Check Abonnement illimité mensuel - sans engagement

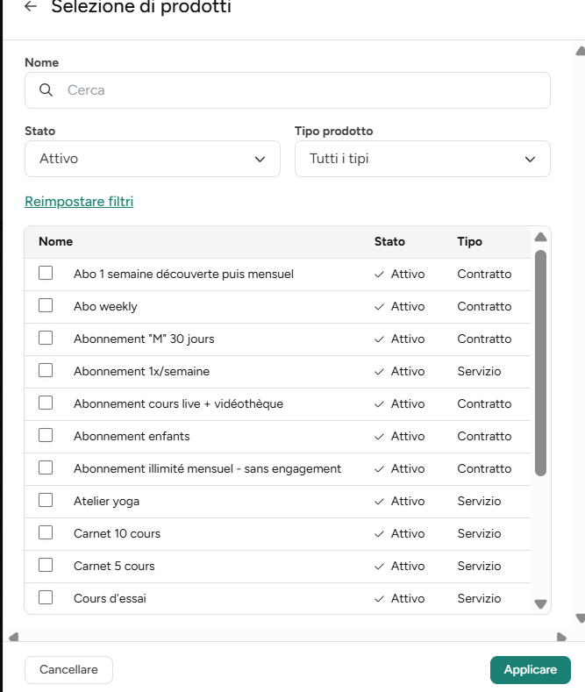pos(46,467)
